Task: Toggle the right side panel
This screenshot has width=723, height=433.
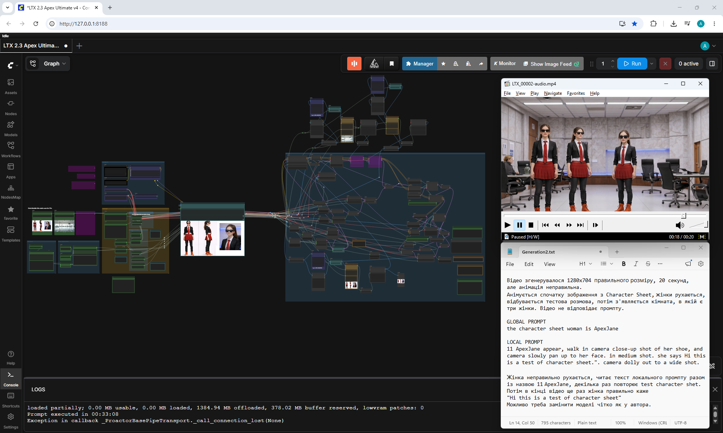Action: 712,64
